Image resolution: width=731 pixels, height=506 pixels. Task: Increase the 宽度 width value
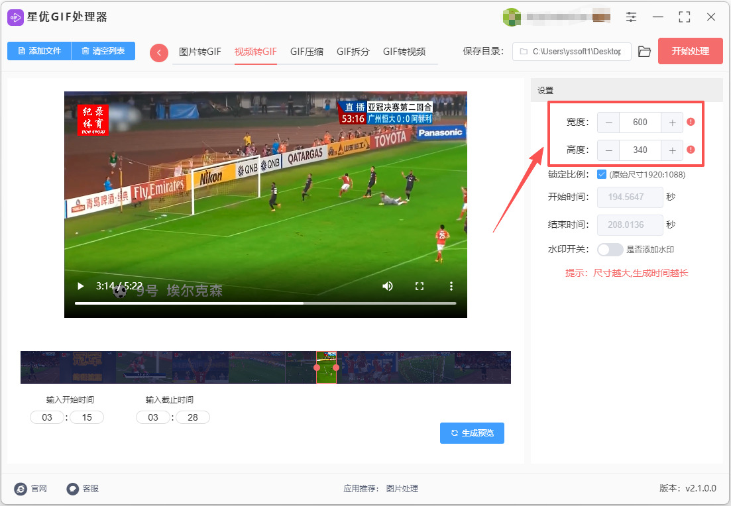[x=672, y=123]
